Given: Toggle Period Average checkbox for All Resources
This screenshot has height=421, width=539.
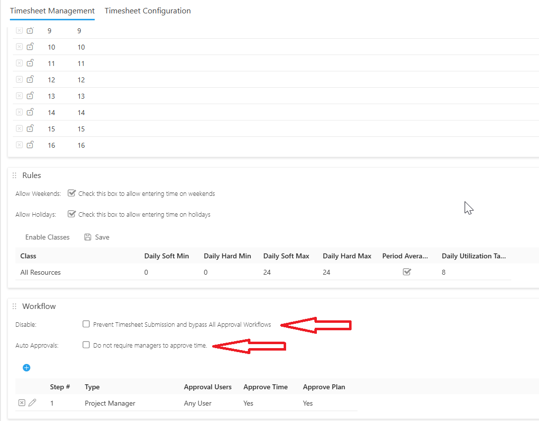Looking at the screenshot, I should pos(407,272).
